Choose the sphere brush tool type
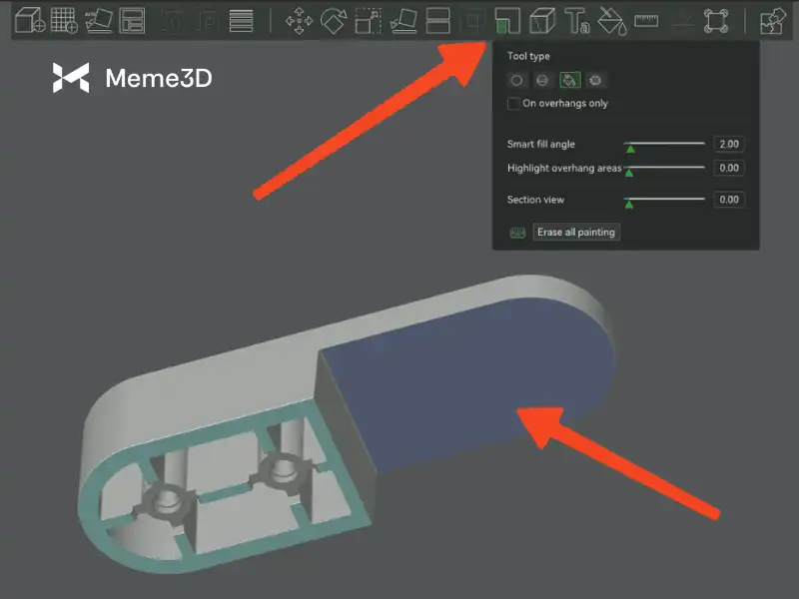 pyautogui.click(x=543, y=80)
